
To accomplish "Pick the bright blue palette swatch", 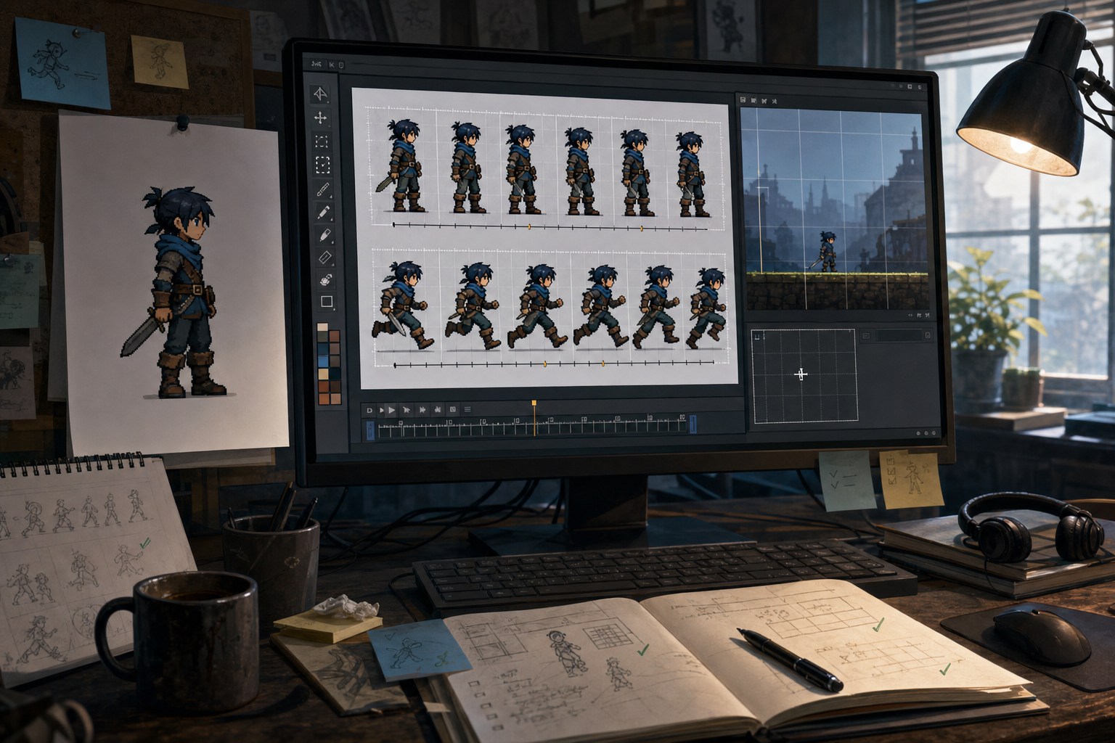I will coord(323,361).
